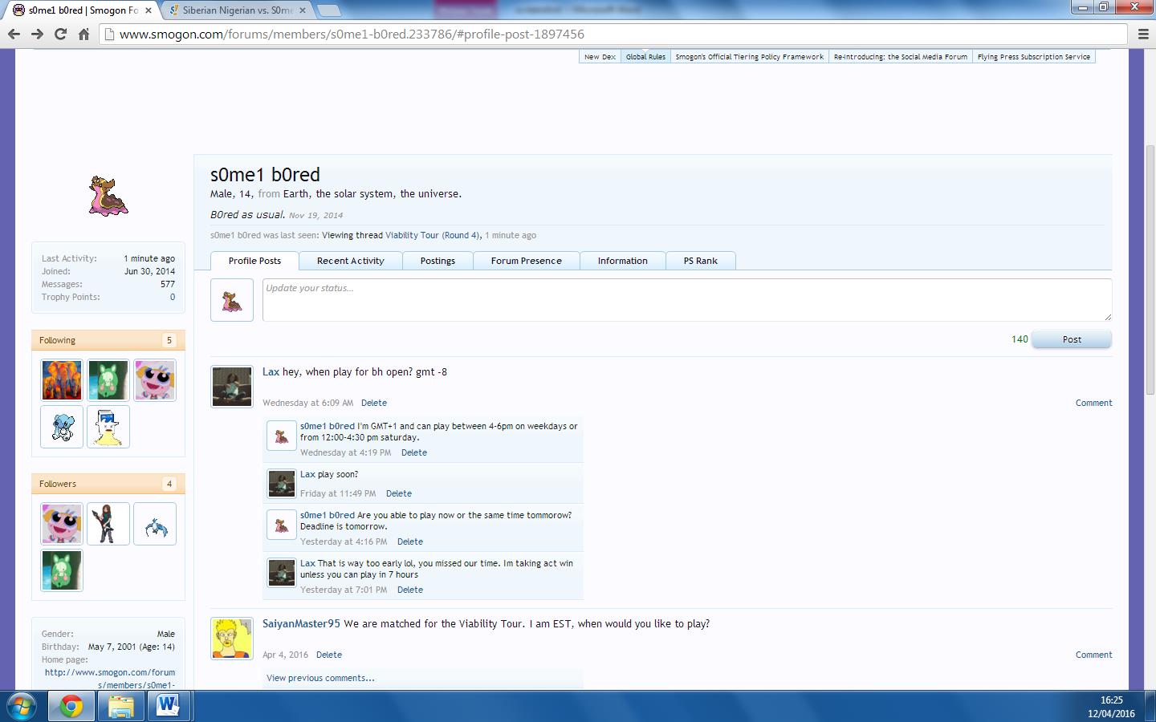Delete the Wednesday 4:19 PM comment
Image resolution: width=1156 pixels, height=722 pixels.
pyautogui.click(x=414, y=452)
